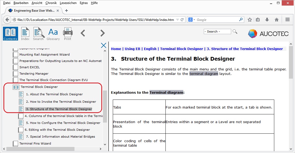This screenshot has height=153, width=295.
Task: Click the browser address bar URL
Action: 95,20
